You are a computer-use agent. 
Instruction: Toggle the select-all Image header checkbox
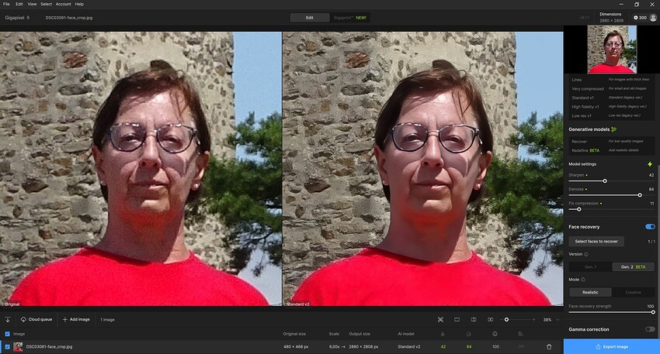click(7, 334)
